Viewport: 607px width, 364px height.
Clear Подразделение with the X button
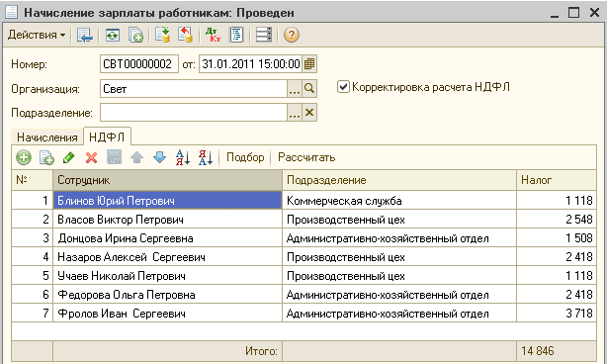309,113
